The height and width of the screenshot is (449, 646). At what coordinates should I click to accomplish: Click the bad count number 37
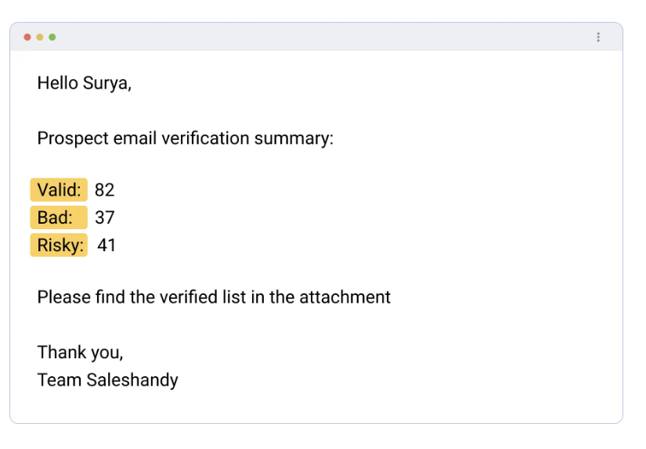(x=104, y=217)
